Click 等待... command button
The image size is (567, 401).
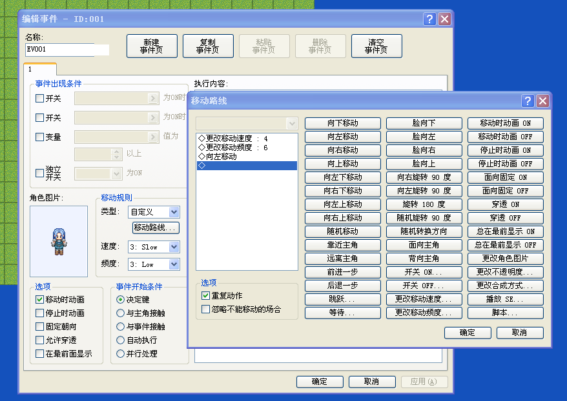343,313
